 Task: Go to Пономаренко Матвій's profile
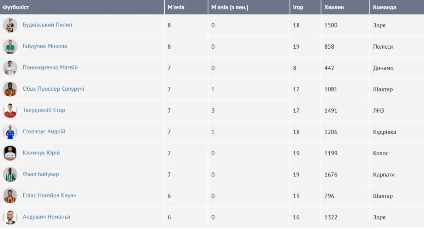click(x=50, y=67)
